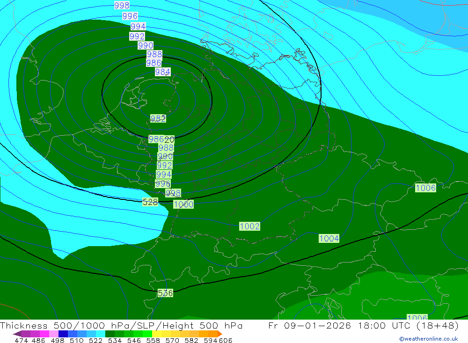
Task: Click the dark blue legend swatch
Action: click(x=63, y=334)
